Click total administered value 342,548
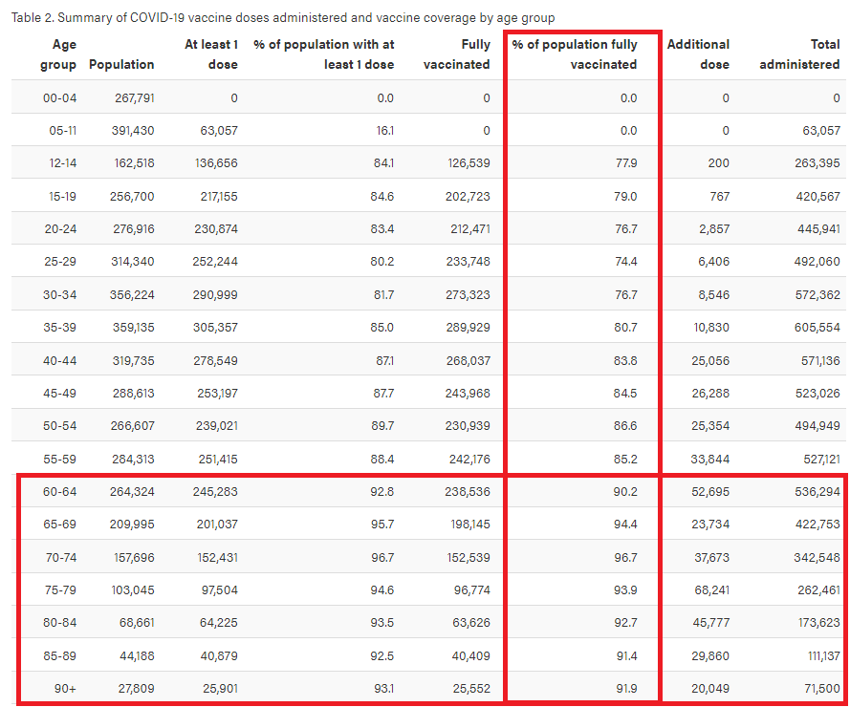 818,557
